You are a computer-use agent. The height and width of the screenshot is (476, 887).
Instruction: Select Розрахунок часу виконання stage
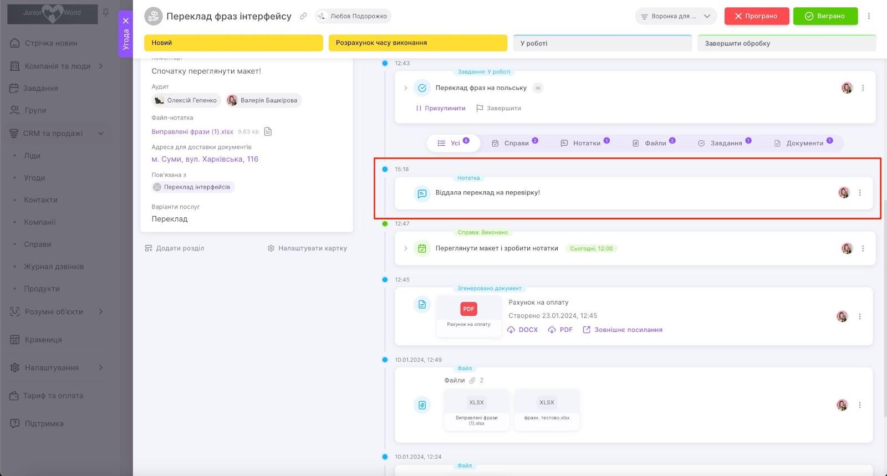click(x=418, y=43)
